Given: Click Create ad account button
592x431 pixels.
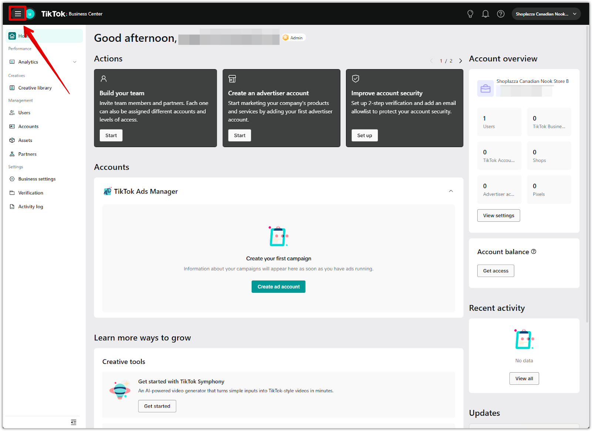Looking at the screenshot, I should pyautogui.click(x=279, y=287).
